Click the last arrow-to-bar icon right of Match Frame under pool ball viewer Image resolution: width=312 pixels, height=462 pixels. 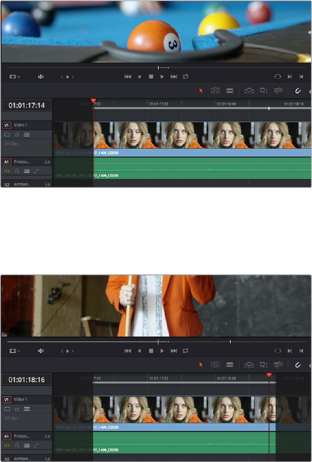click(301, 77)
